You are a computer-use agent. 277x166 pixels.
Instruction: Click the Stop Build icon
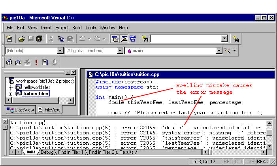tap(27, 62)
